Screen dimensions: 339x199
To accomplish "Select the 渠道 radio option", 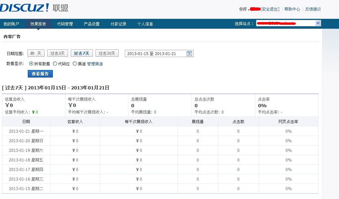I will [75, 64].
